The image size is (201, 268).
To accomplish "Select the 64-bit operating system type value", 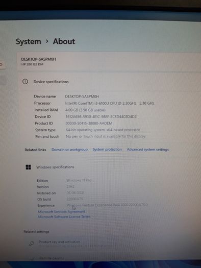I will 103,130.
